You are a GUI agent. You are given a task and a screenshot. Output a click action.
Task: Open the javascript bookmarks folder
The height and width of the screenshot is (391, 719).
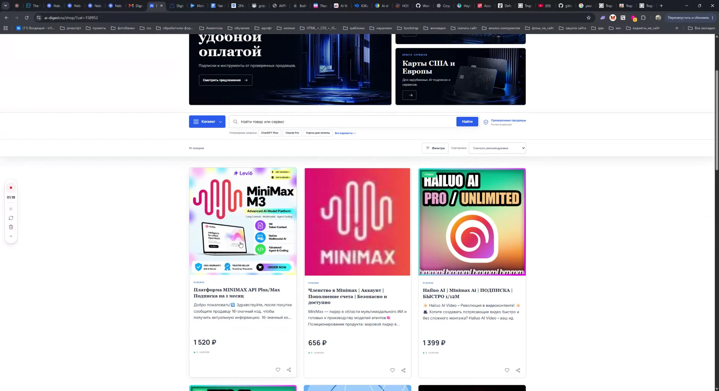(70, 28)
